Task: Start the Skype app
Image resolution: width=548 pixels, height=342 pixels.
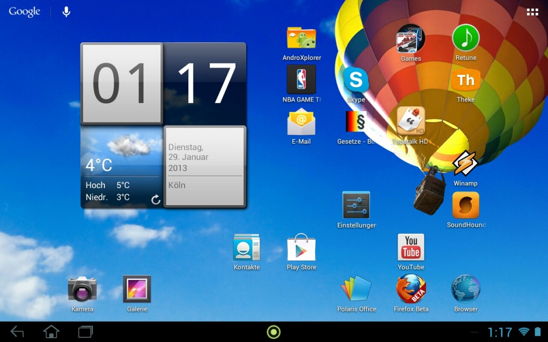Action: pyautogui.click(x=356, y=80)
